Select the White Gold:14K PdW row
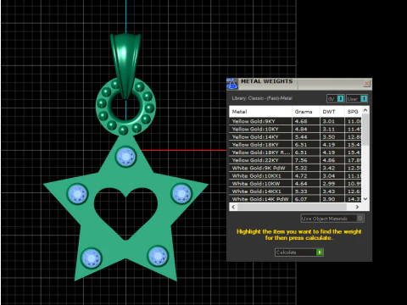This screenshot has width=407, height=305. pyautogui.click(x=295, y=199)
